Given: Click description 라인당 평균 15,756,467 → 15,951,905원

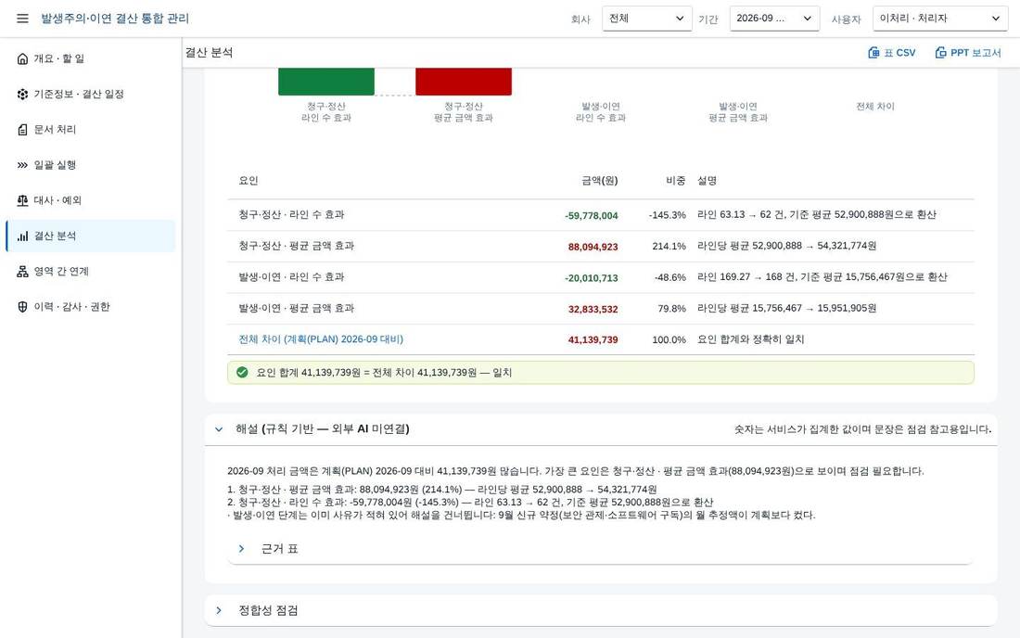Looking at the screenshot, I should coord(786,308).
